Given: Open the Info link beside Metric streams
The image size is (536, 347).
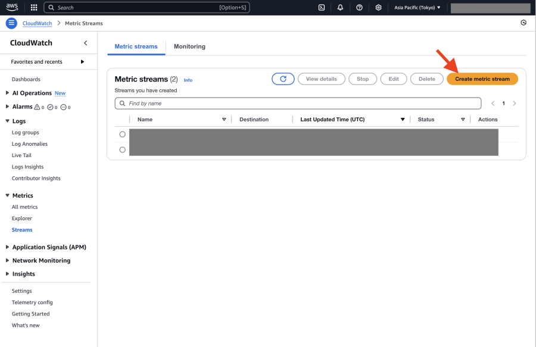Looking at the screenshot, I should pyautogui.click(x=188, y=80).
